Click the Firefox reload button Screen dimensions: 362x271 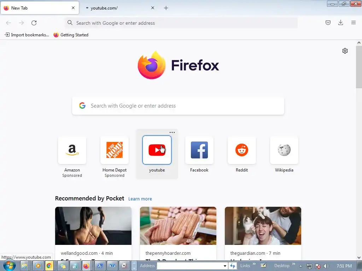[x=34, y=23]
